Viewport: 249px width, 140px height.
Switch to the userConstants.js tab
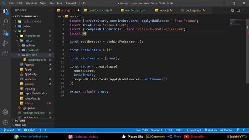(100, 10)
